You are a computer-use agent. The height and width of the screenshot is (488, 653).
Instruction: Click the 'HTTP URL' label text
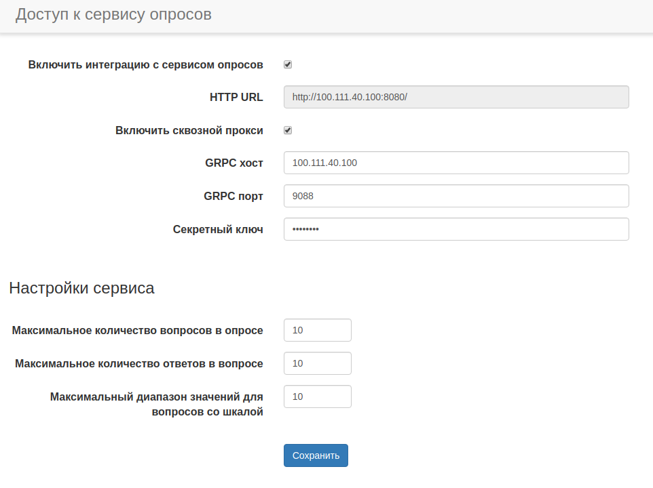(236, 98)
